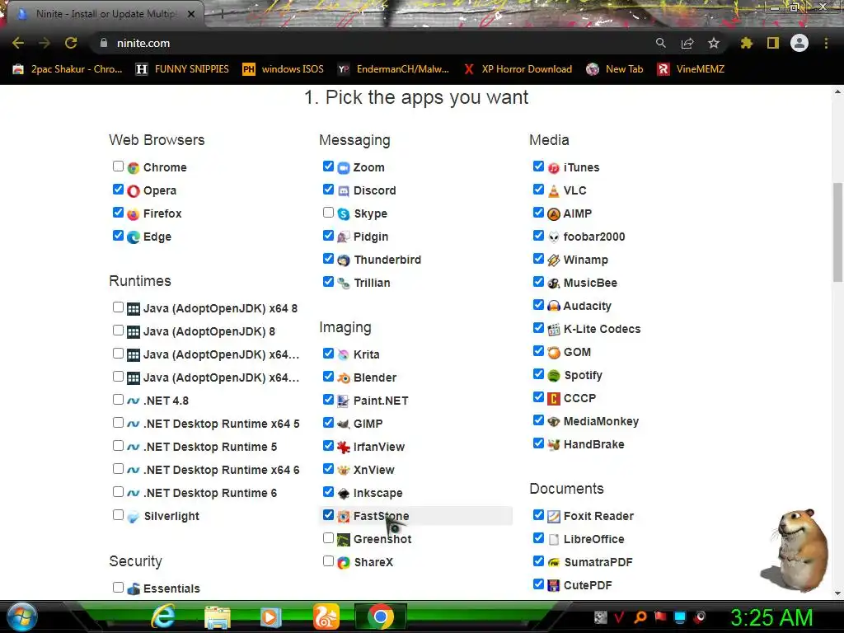Open the VineMEMZ bookmark
This screenshot has height=633, width=844.
pos(692,69)
